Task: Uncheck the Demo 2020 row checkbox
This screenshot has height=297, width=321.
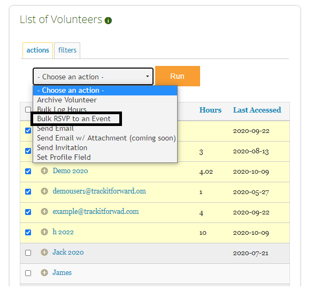Action: click(x=28, y=172)
